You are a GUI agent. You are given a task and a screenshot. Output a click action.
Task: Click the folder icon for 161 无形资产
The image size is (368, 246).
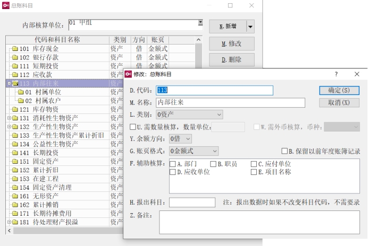pyautogui.click(x=15, y=196)
